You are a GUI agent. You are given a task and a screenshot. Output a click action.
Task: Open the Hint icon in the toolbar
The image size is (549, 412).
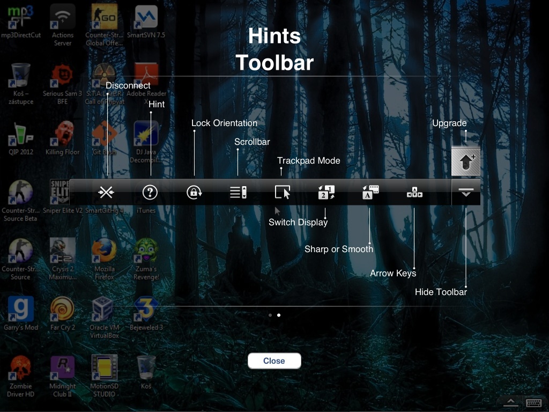coord(150,192)
